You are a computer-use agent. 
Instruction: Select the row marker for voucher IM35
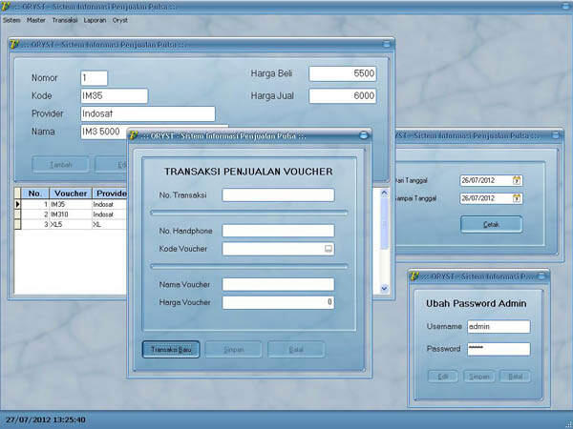pyautogui.click(x=17, y=204)
